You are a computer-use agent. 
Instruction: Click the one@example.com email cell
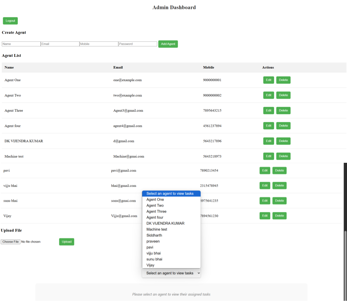(x=127, y=80)
